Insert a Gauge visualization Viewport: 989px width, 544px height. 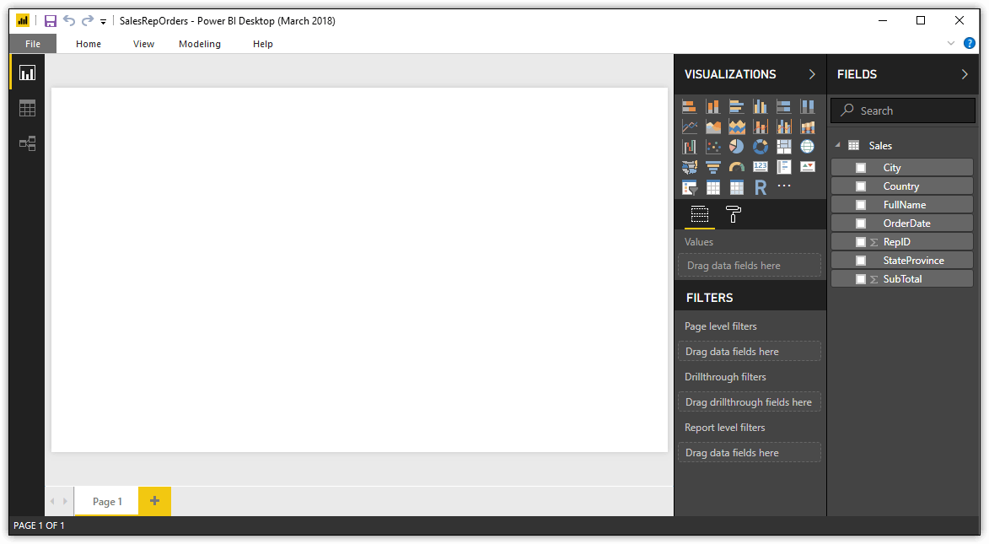click(x=736, y=167)
